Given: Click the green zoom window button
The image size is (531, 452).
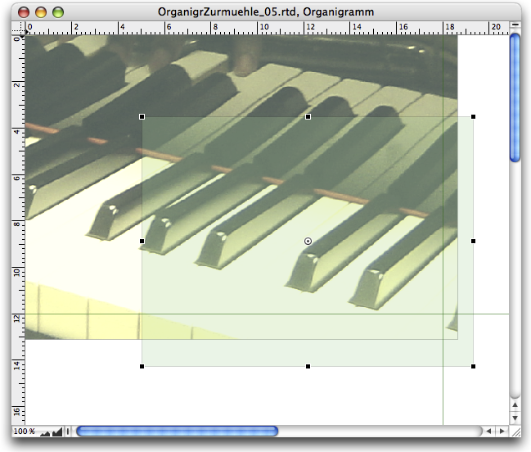Looking at the screenshot, I should pos(58,11).
